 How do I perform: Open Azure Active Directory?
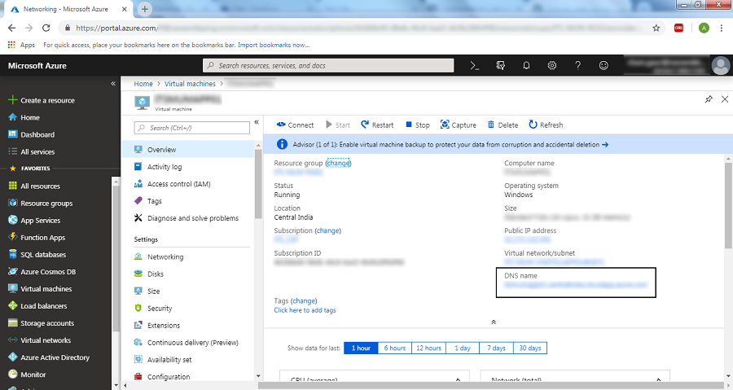tap(49, 357)
